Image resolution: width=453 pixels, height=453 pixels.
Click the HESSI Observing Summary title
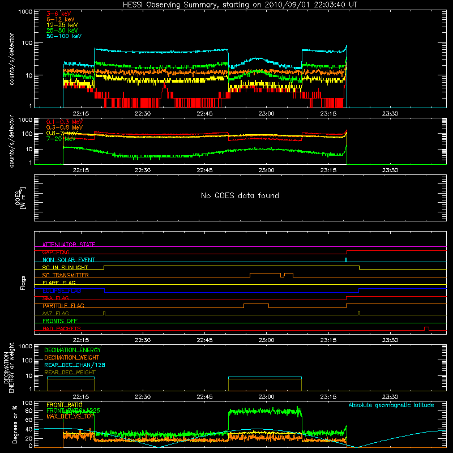[x=240, y=5]
